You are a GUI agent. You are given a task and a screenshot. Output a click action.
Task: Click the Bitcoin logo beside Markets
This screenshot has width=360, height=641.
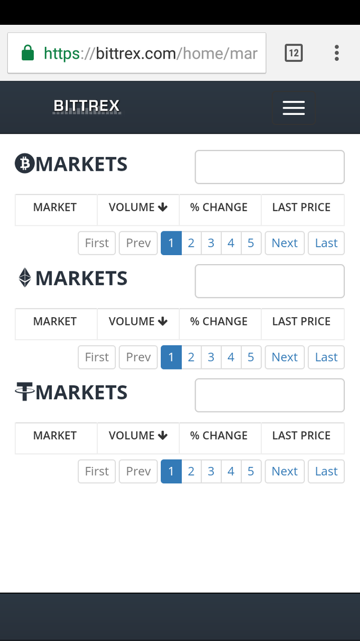25,163
